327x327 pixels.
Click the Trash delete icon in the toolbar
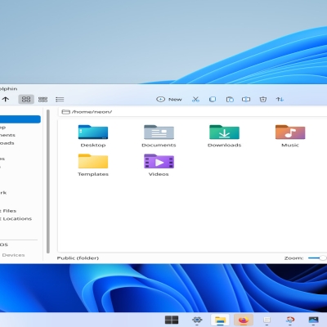coord(263,100)
